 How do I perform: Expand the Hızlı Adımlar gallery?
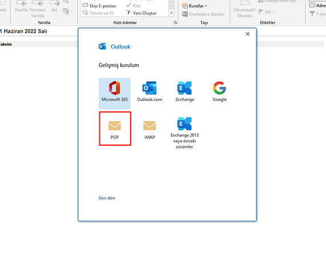[171, 13]
